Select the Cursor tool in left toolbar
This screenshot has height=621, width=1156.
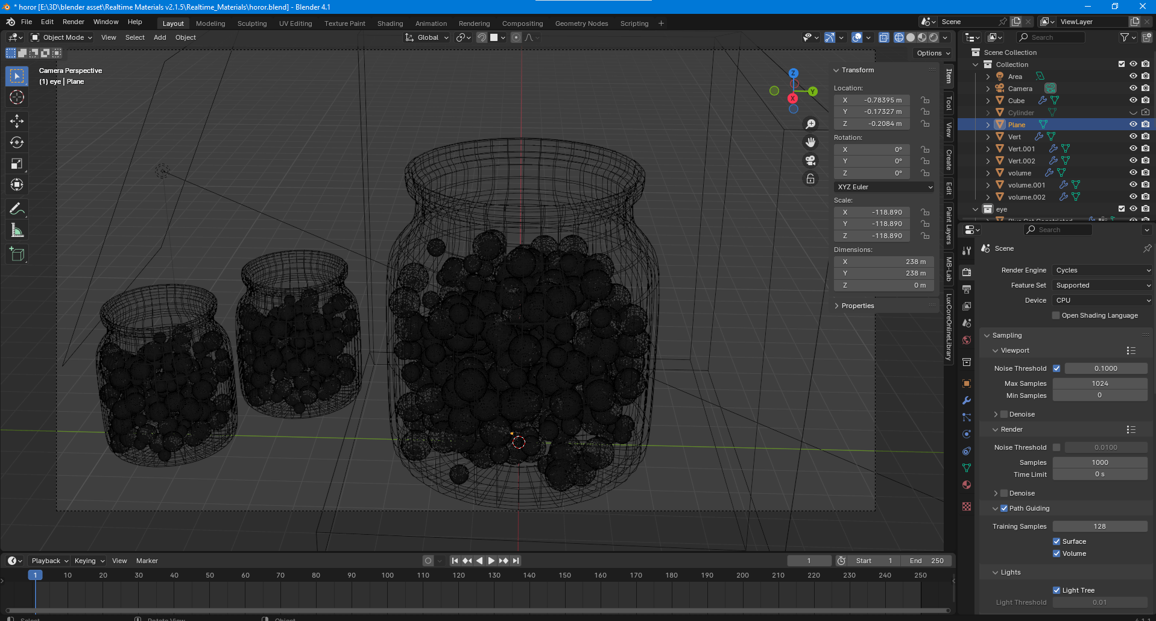pos(17,98)
